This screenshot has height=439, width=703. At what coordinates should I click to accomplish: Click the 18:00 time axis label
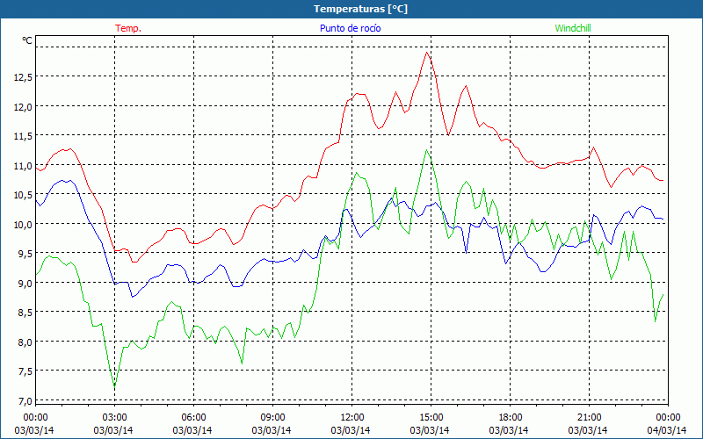point(510,418)
